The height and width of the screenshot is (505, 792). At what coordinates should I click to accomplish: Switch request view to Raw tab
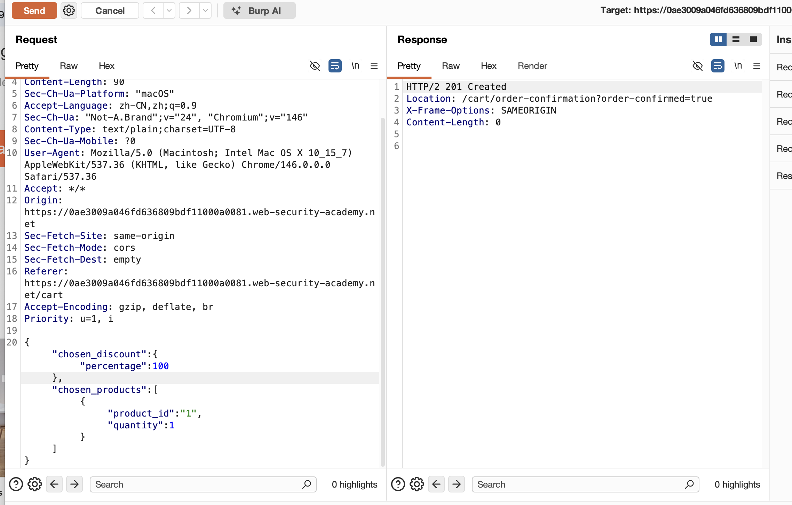pyautogui.click(x=69, y=66)
